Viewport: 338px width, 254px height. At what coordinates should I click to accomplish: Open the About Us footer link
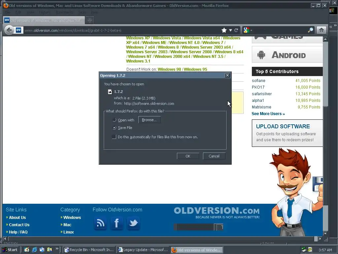(x=17, y=218)
